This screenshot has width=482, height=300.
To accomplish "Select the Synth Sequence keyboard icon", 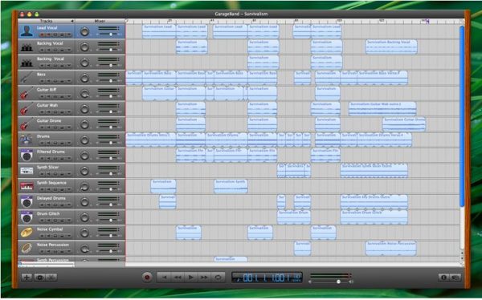I will 27,186.
